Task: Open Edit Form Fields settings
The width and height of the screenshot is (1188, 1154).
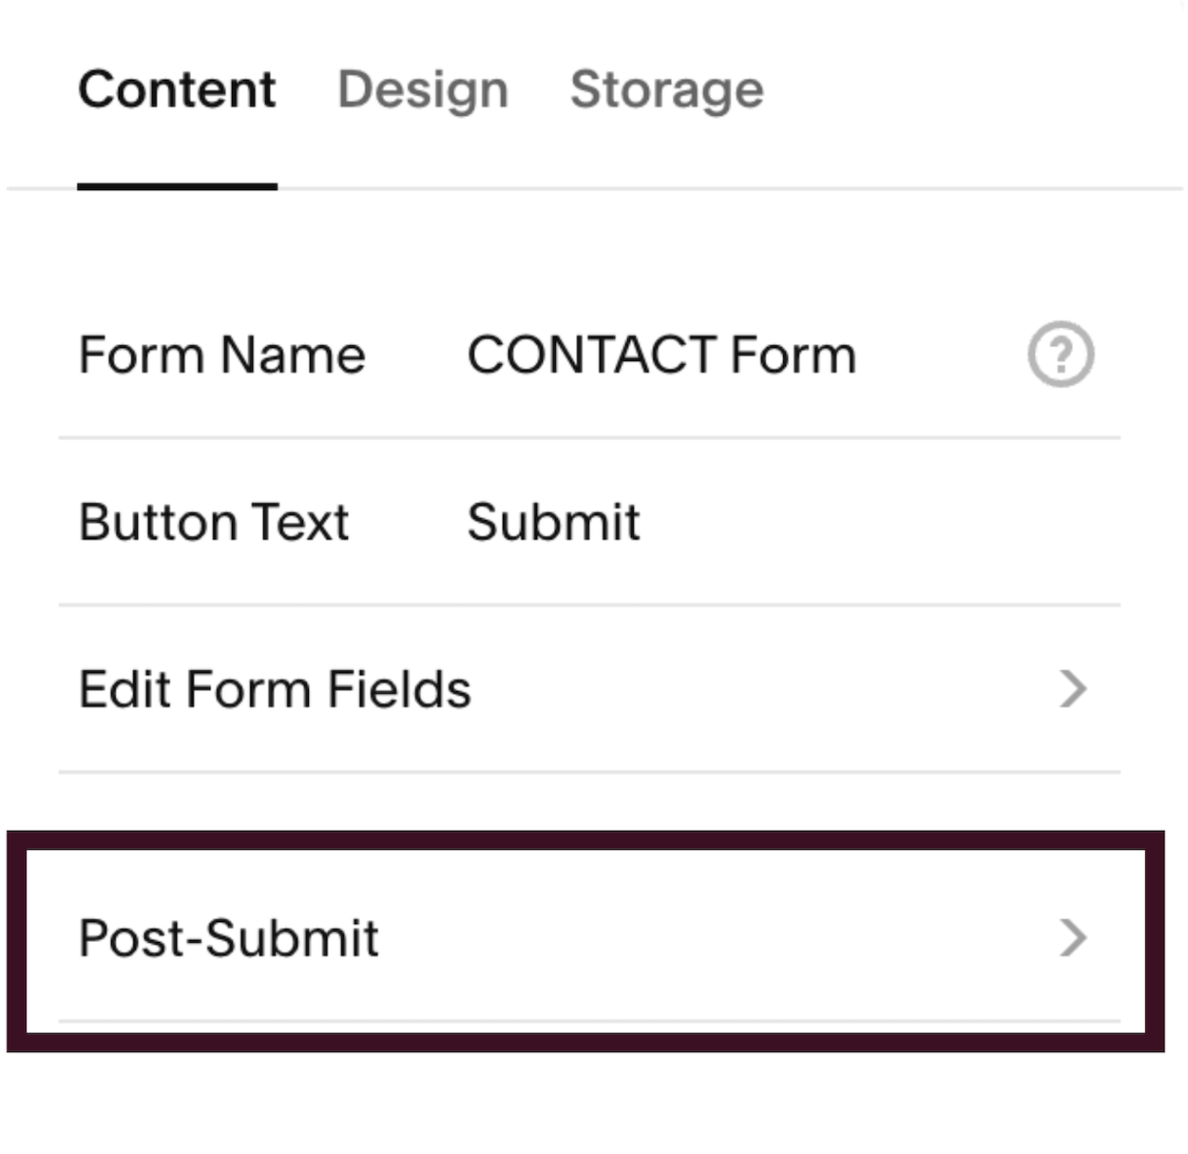Action: (x=589, y=689)
